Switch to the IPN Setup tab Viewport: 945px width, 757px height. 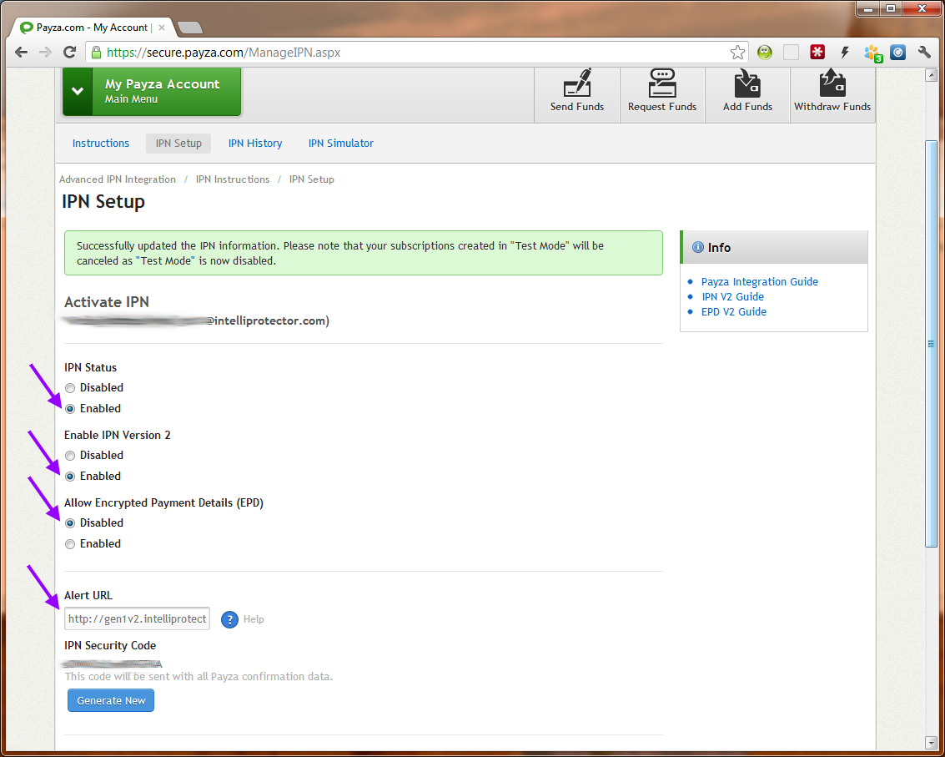coord(178,143)
